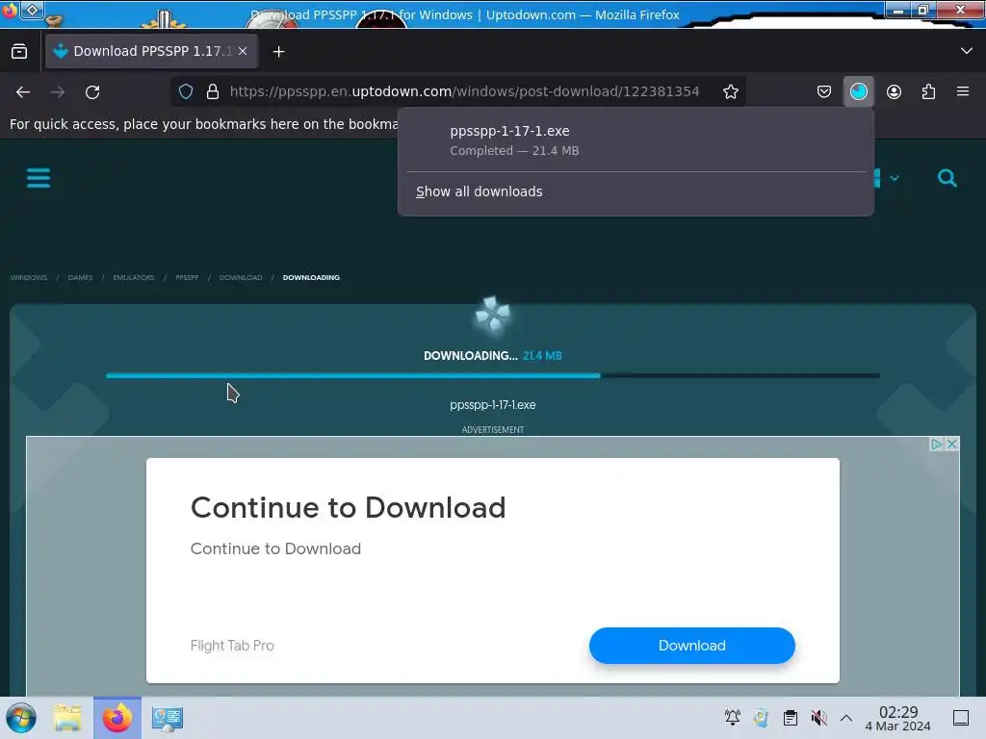Click the notifications bell tray icon
This screenshot has height=739, width=986.
pyautogui.click(x=732, y=718)
